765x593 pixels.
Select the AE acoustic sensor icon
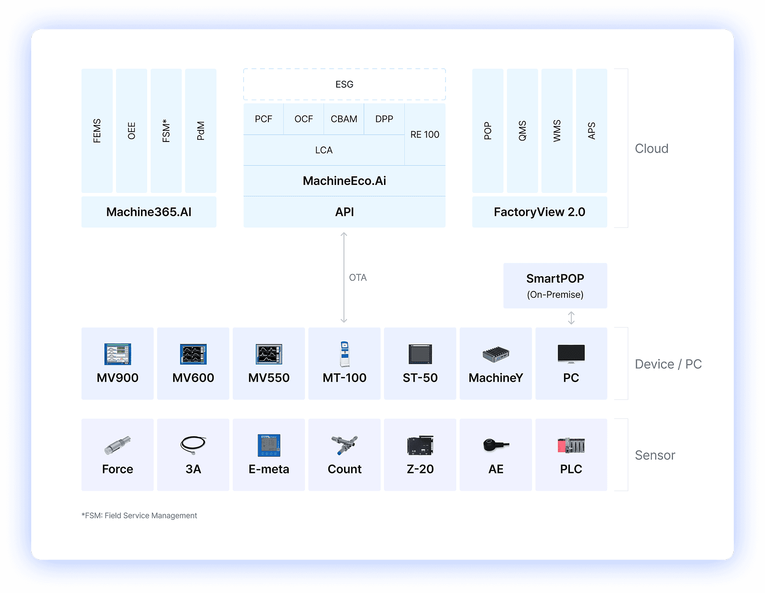click(x=496, y=445)
